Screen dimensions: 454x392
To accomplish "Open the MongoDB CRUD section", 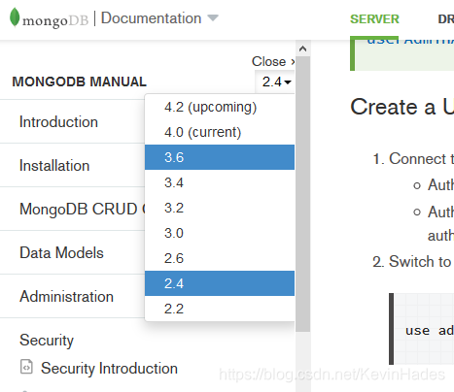I will point(82,209).
